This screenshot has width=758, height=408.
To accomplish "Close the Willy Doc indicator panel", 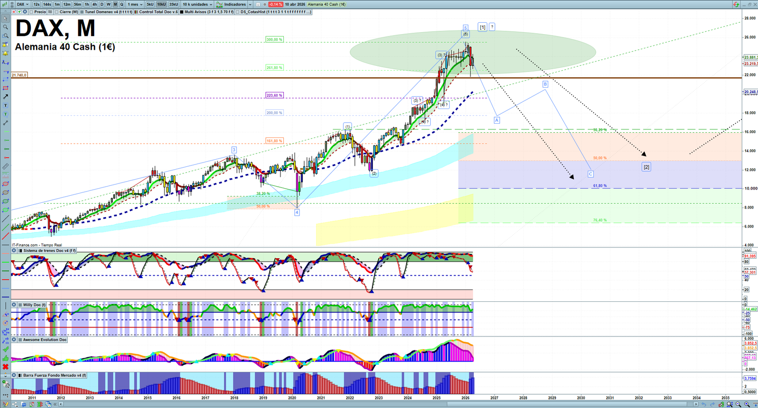I will coord(14,305).
